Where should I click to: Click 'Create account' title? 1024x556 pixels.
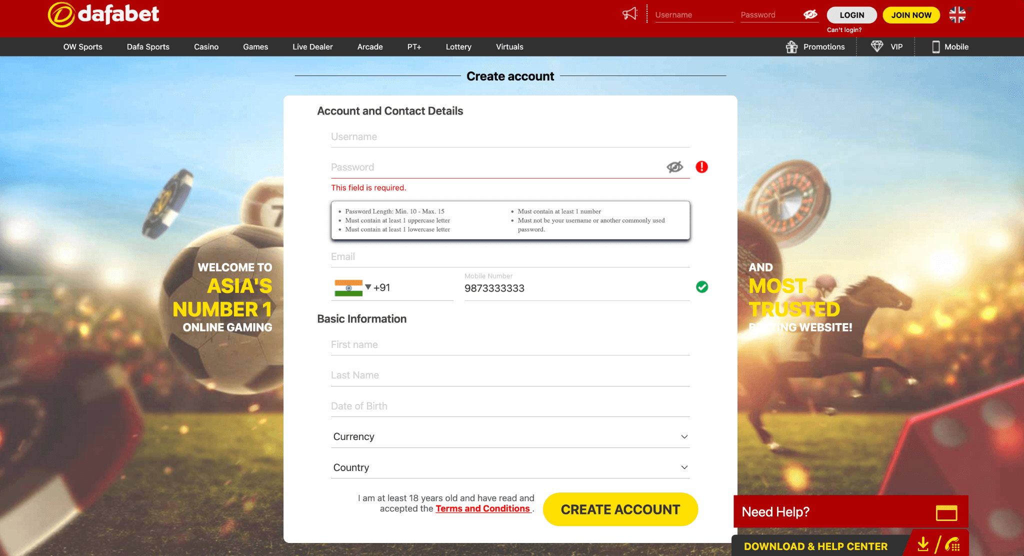pos(510,76)
